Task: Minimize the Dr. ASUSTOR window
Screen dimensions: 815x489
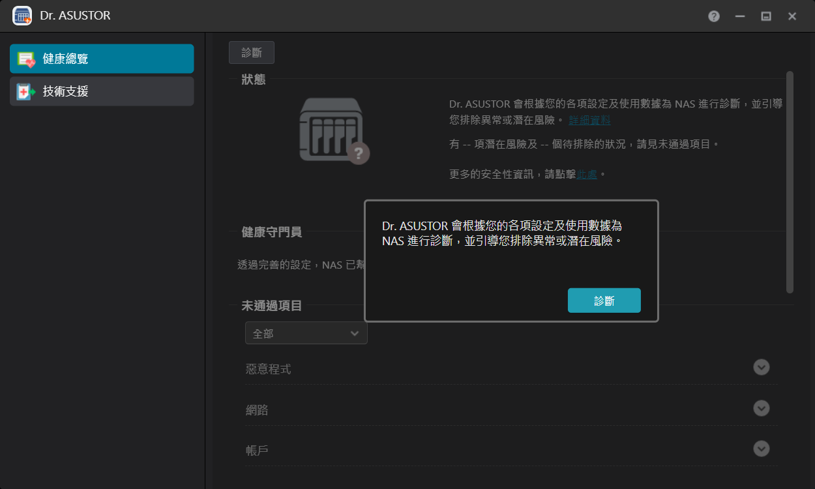Action: coord(740,16)
